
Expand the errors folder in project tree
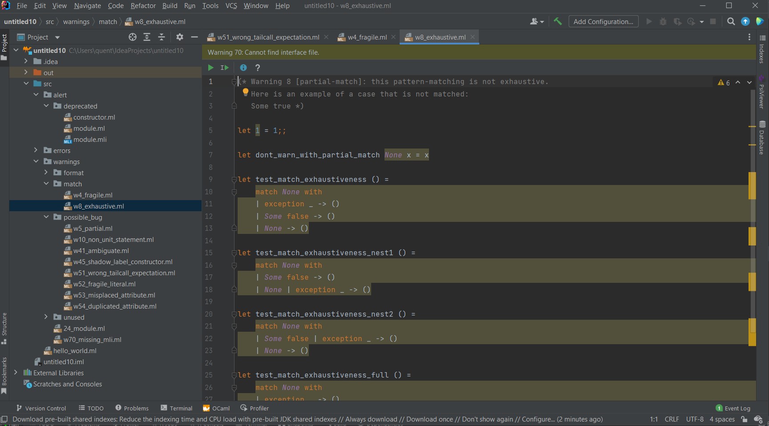pyautogui.click(x=36, y=150)
